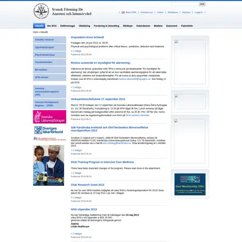Open the Dual Membership Offer banner
Image resolution: width=242 pixels, height=242 pixels.
click(190, 185)
